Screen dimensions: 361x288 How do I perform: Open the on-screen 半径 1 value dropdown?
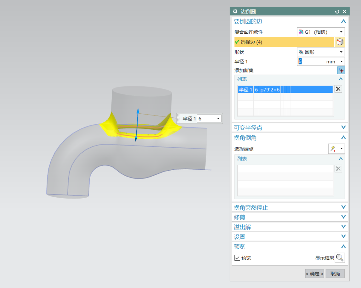[x=218, y=118]
